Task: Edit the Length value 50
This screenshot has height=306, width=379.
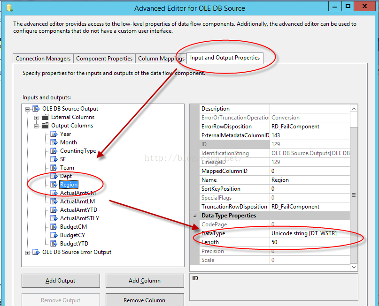Action: click(310, 242)
